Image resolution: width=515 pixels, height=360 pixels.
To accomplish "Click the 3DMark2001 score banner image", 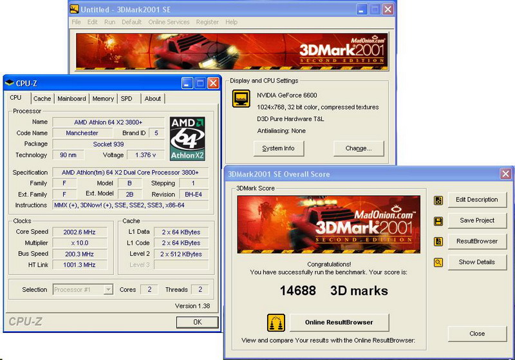I will (329, 225).
